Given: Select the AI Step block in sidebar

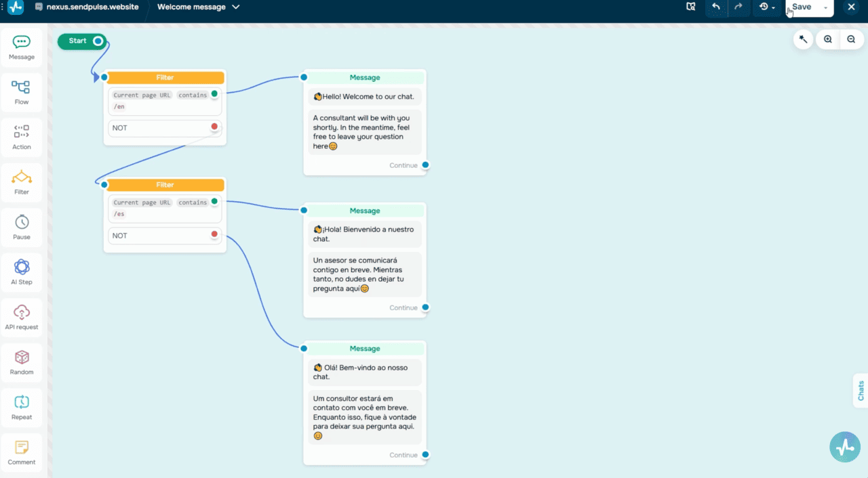Looking at the screenshot, I should click(22, 272).
